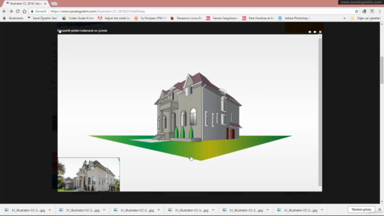Show previous image in the lightbox
The height and width of the screenshot is (216, 384).
click(x=310, y=32)
